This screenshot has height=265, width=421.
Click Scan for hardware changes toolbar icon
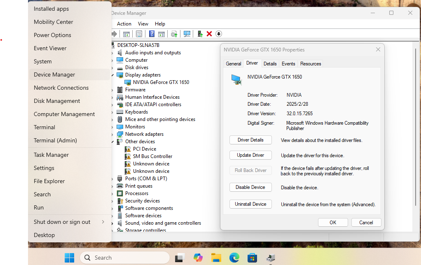pos(187,34)
